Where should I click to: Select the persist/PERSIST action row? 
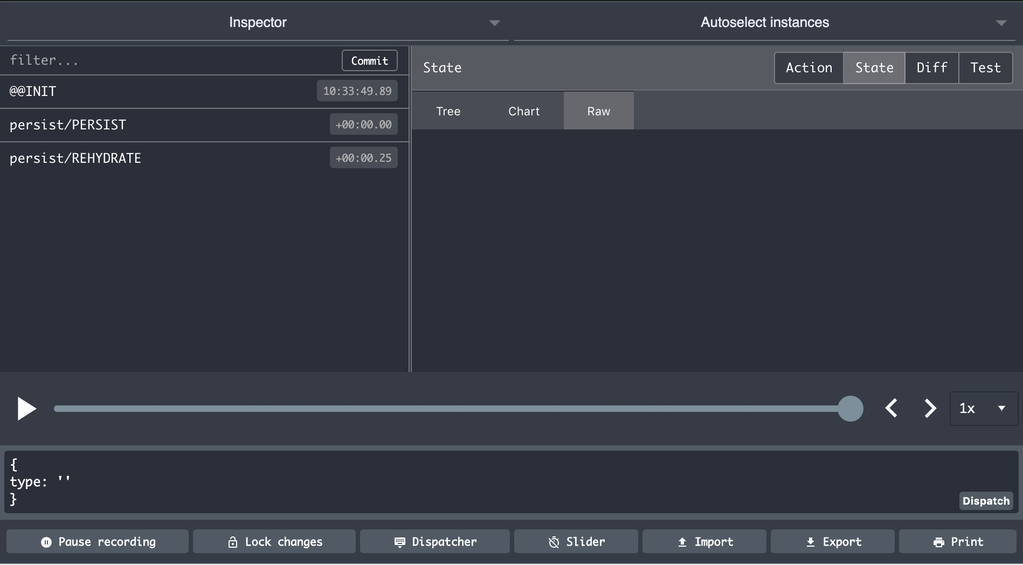click(204, 125)
